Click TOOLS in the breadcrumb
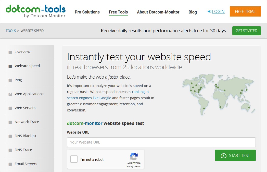Screen dimensions: 267x172 coord(11,31)
